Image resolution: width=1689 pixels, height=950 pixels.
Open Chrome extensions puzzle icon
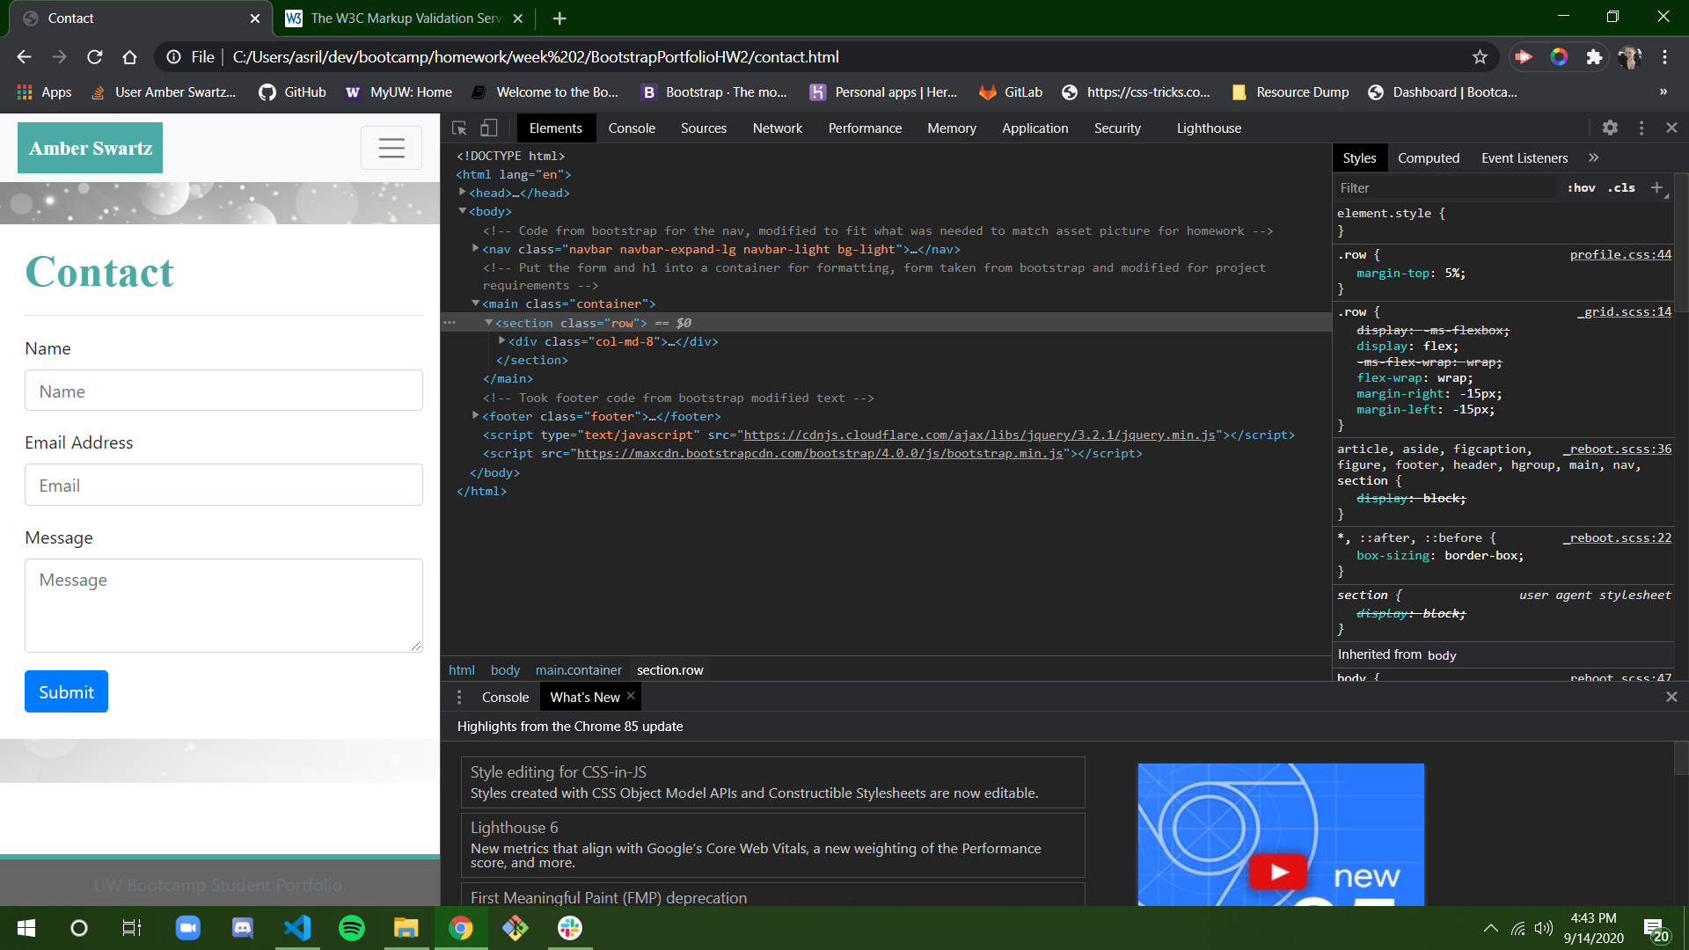1594,57
